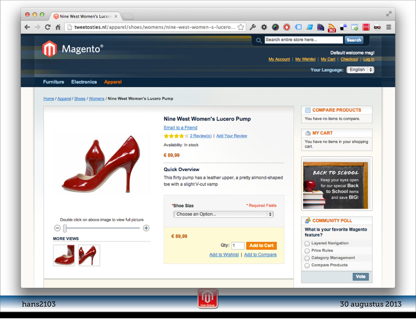
Task: Open the browser home icon
Action: point(58,27)
